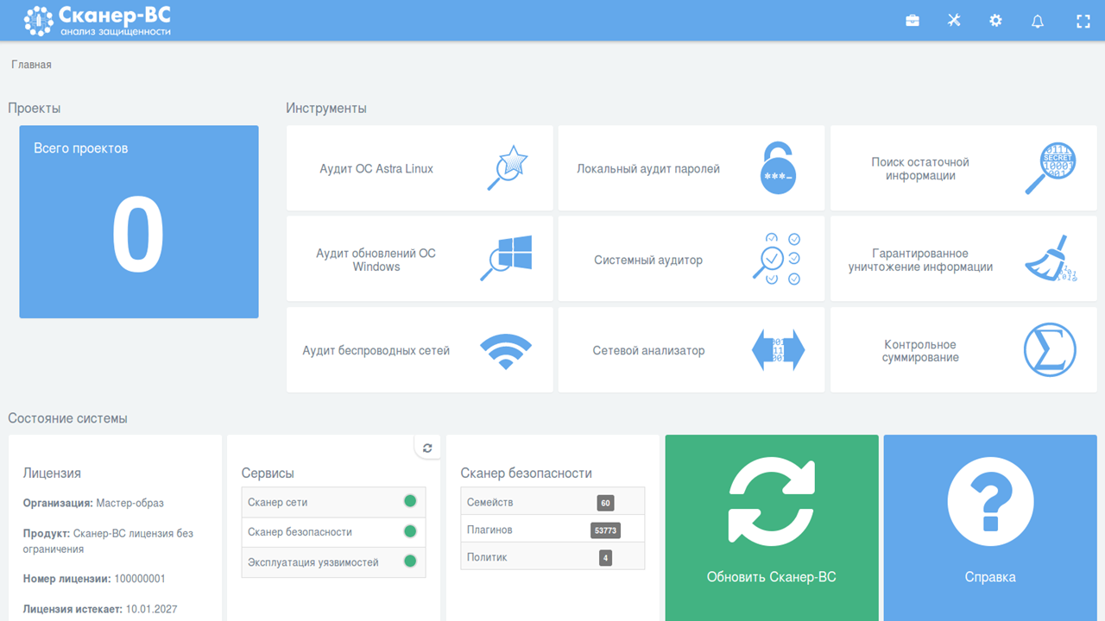Open Справка help label
Image resolution: width=1105 pixels, height=621 pixels.
tap(990, 577)
